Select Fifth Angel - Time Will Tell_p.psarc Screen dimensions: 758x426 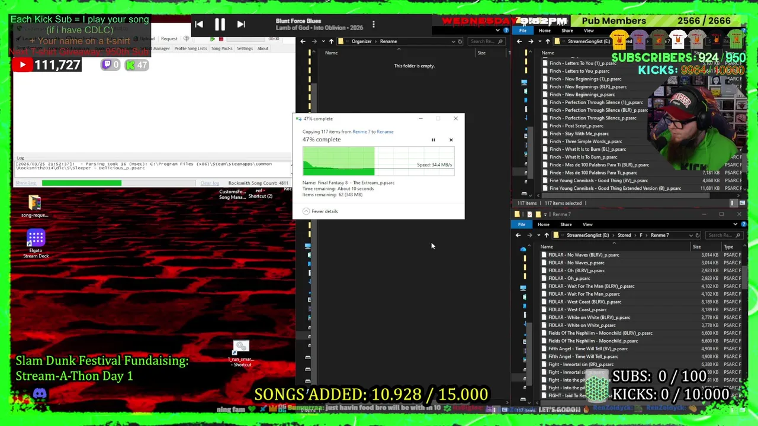[x=580, y=357]
